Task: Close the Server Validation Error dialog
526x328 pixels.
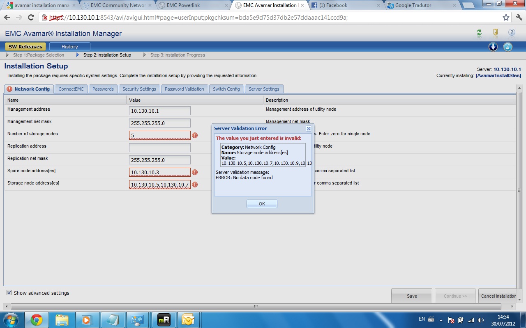Action: tap(309, 128)
